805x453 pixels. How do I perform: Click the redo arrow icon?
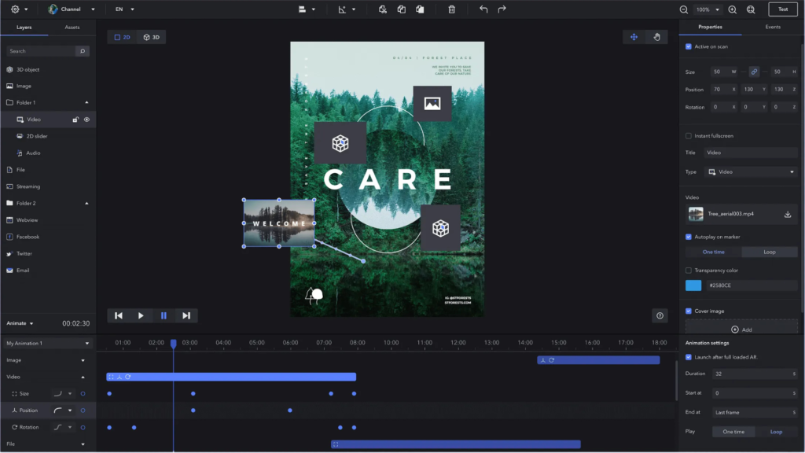tap(502, 9)
